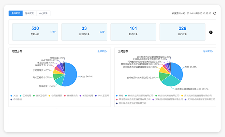Click the 公司管理员: 6.05% chart label
The image size is (225, 137).
pos(42,70)
